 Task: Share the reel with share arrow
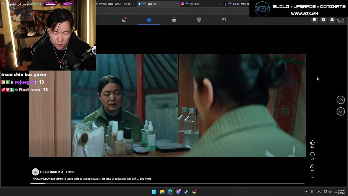pyautogui.click(x=312, y=166)
